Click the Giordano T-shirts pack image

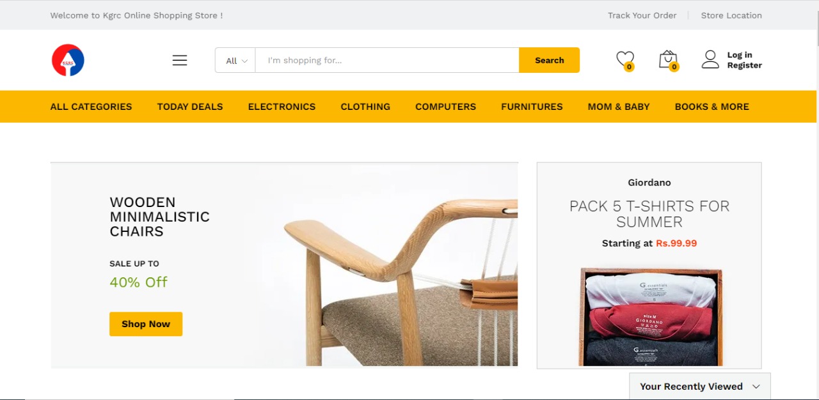(651, 317)
